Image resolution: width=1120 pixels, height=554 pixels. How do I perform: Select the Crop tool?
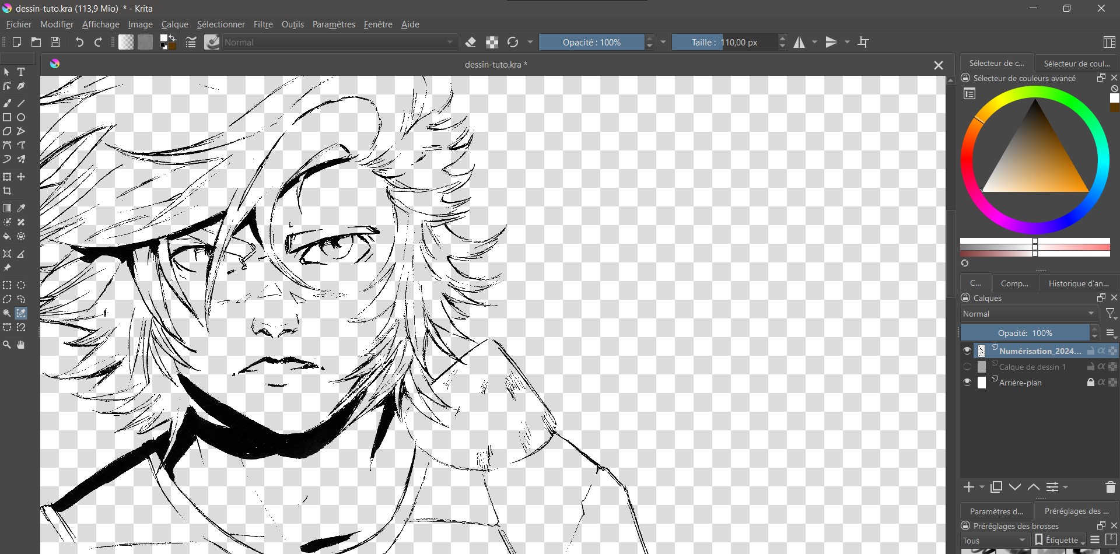coord(7,191)
